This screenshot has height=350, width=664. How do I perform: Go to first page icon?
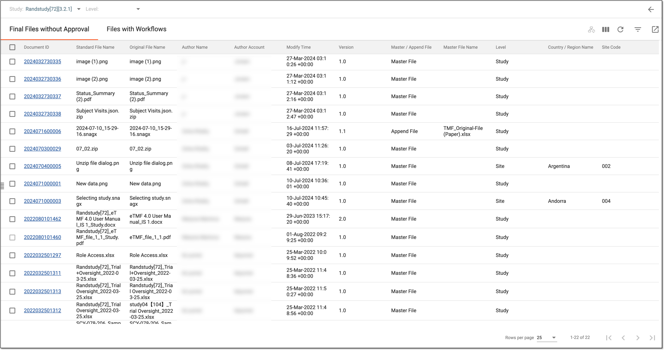coord(609,338)
